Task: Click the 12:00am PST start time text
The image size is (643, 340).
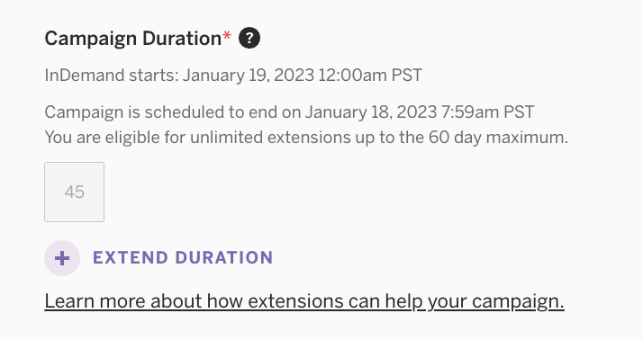Action: (x=370, y=76)
